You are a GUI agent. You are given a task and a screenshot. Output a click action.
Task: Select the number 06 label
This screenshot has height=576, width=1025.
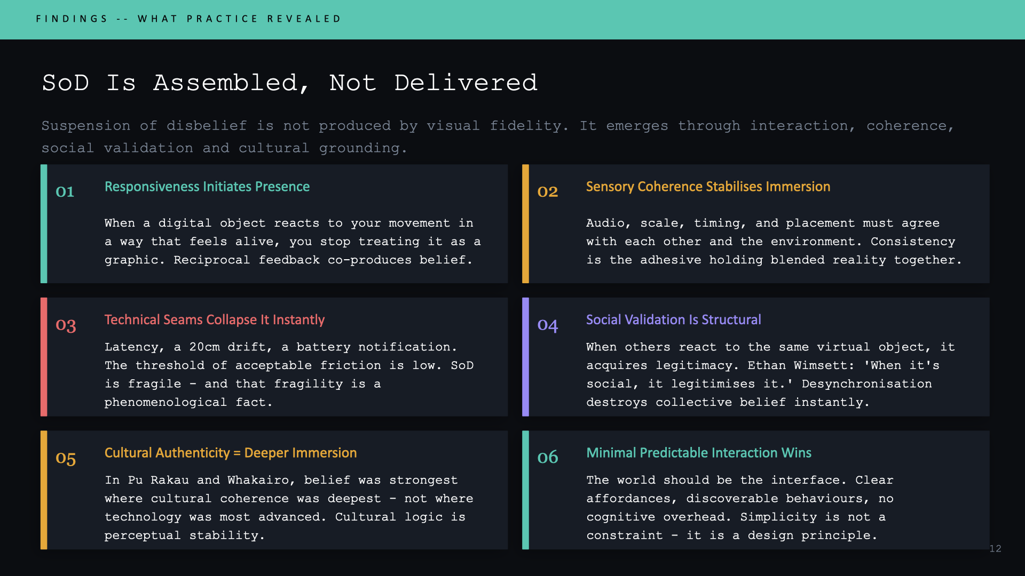pos(547,458)
